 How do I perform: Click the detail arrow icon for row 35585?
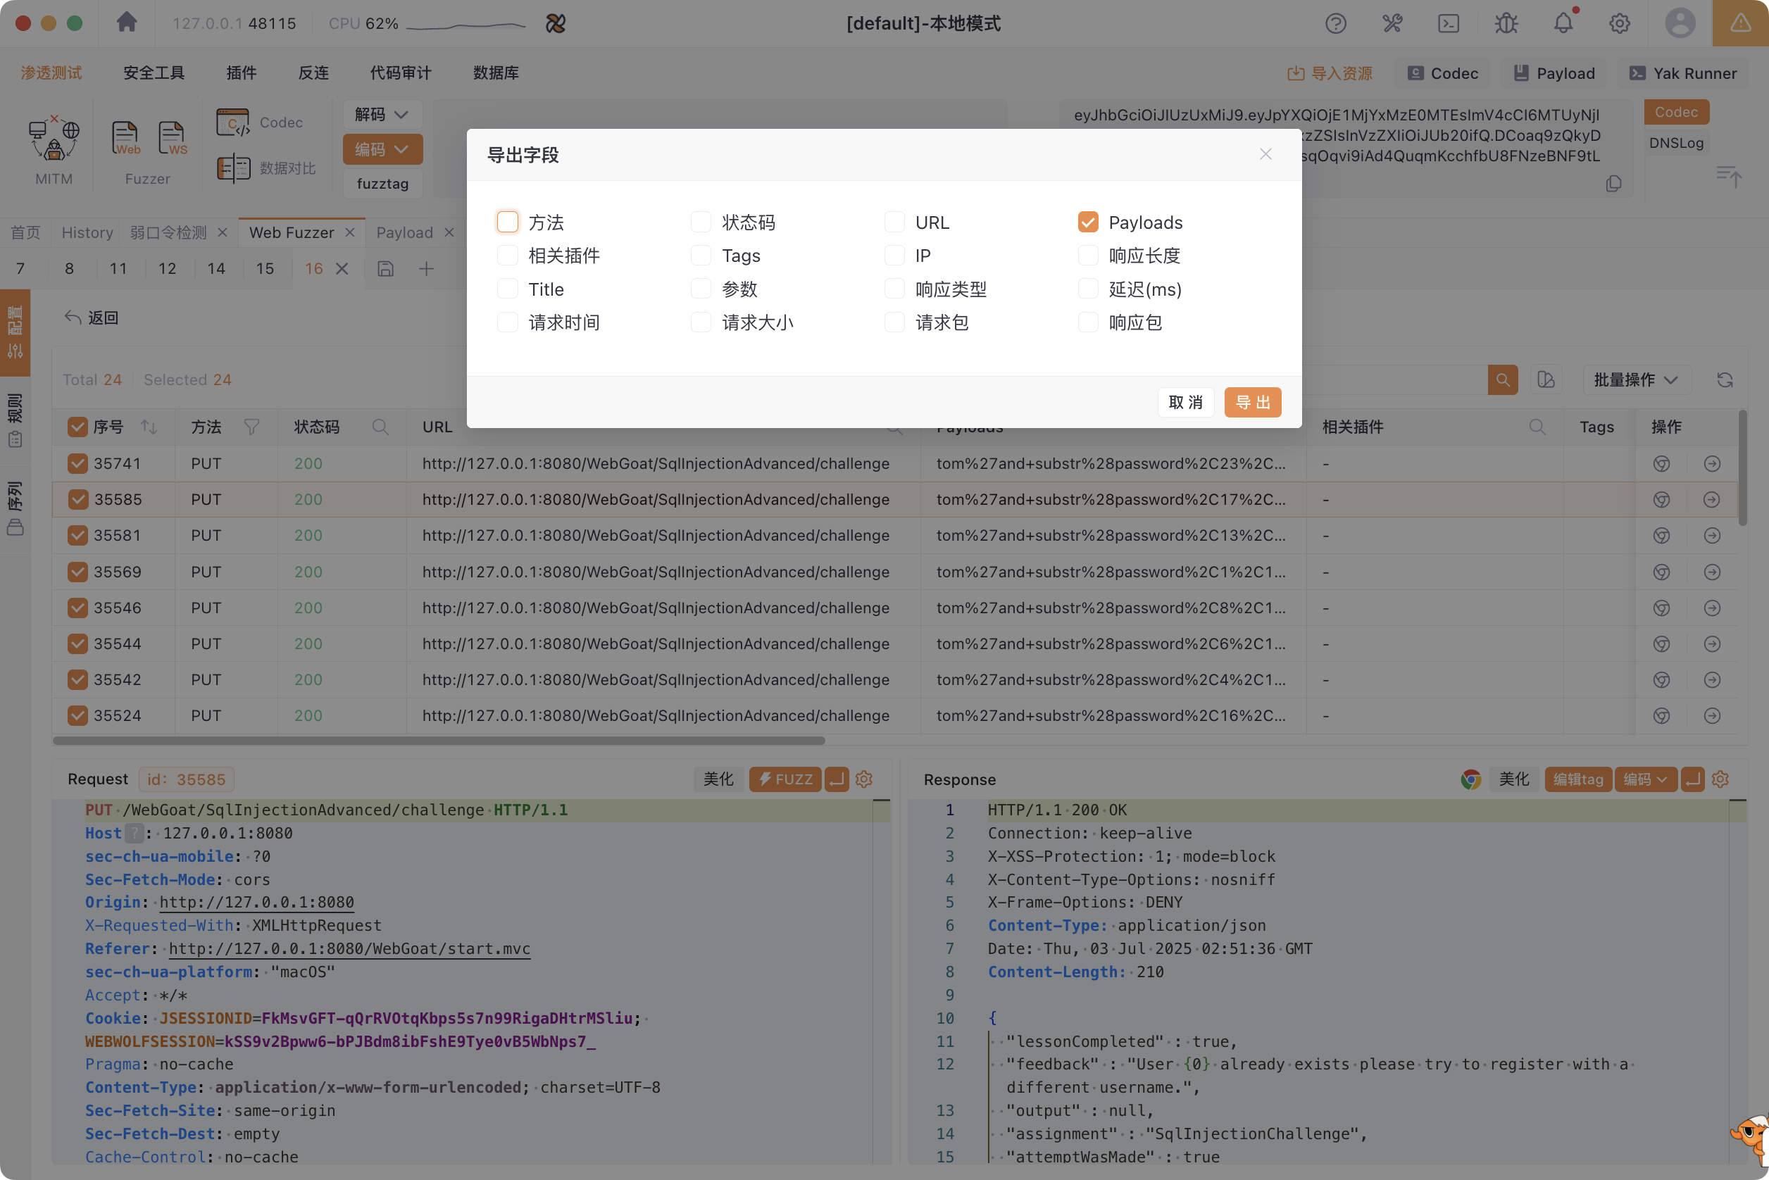click(1712, 500)
